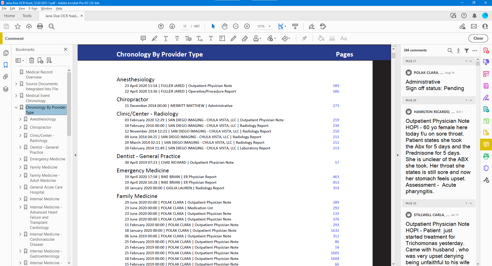Delete selected bookmark with trash icon
The height and width of the screenshot is (266, 492).
[x=32, y=60]
